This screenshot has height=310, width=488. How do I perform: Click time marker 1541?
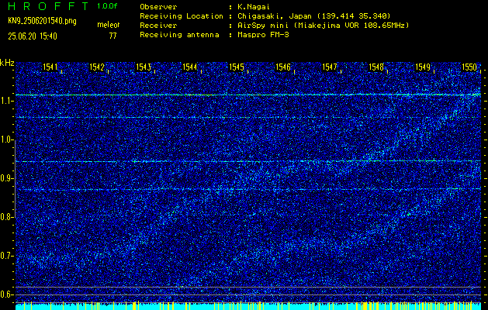coord(50,67)
